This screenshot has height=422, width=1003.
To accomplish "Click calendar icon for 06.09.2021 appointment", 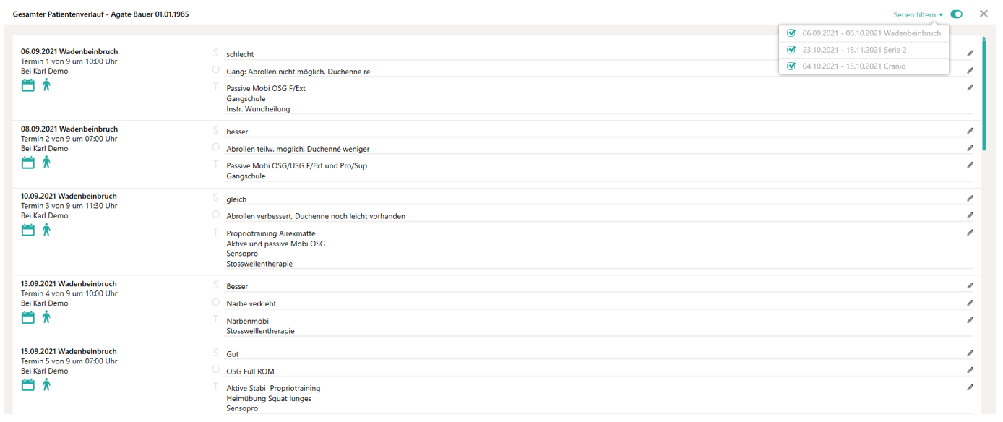I will (x=27, y=85).
